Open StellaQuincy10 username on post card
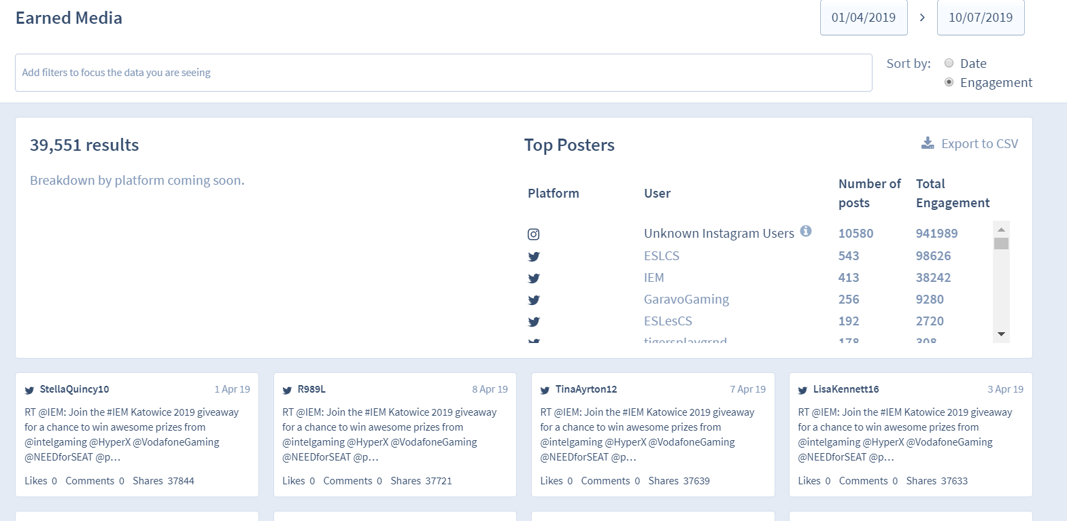Image resolution: width=1067 pixels, height=521 pixels. tap(74, 389)
